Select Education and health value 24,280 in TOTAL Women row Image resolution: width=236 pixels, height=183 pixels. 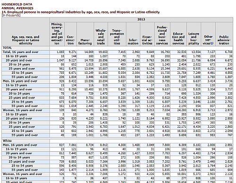[182, 110]
